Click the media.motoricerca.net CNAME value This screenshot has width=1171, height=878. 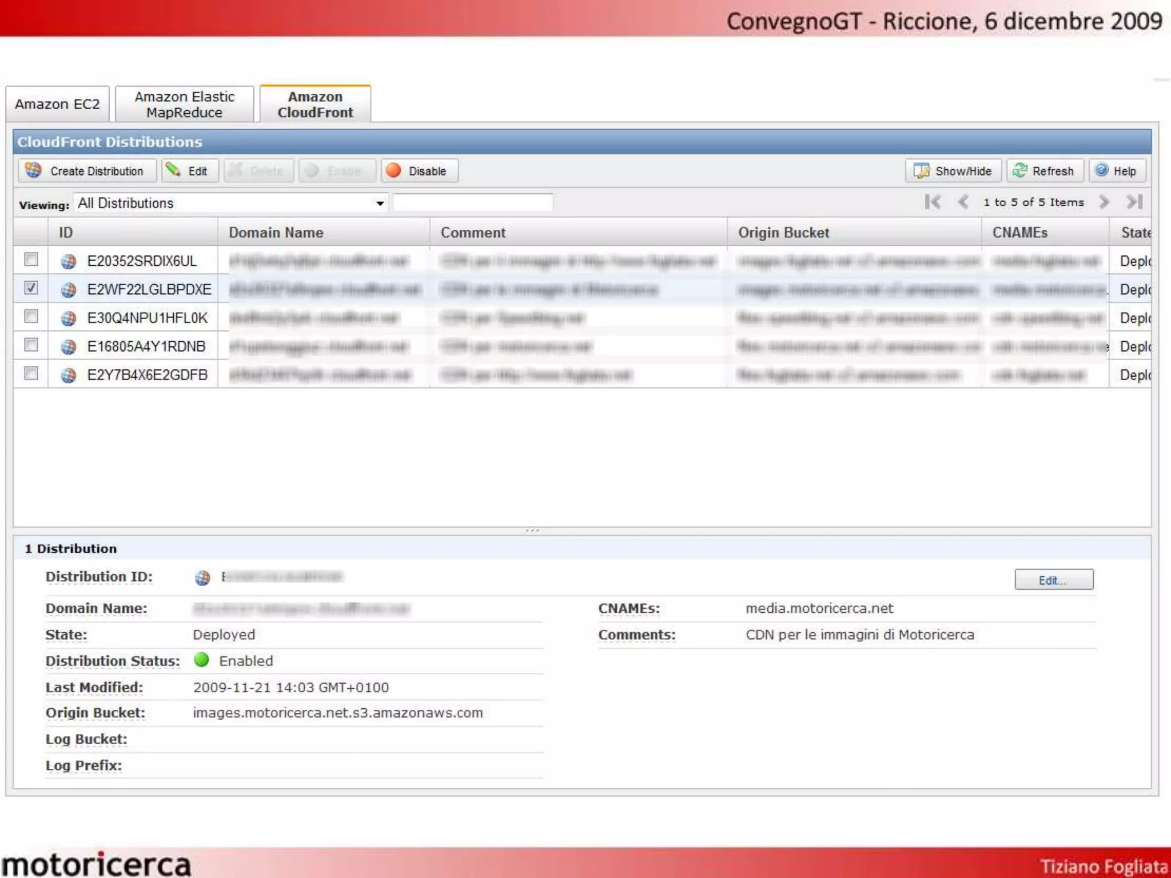819,608
